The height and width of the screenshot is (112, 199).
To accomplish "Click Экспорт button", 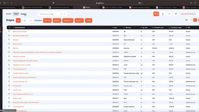I will pyautogui.click(x=47, y=21).
